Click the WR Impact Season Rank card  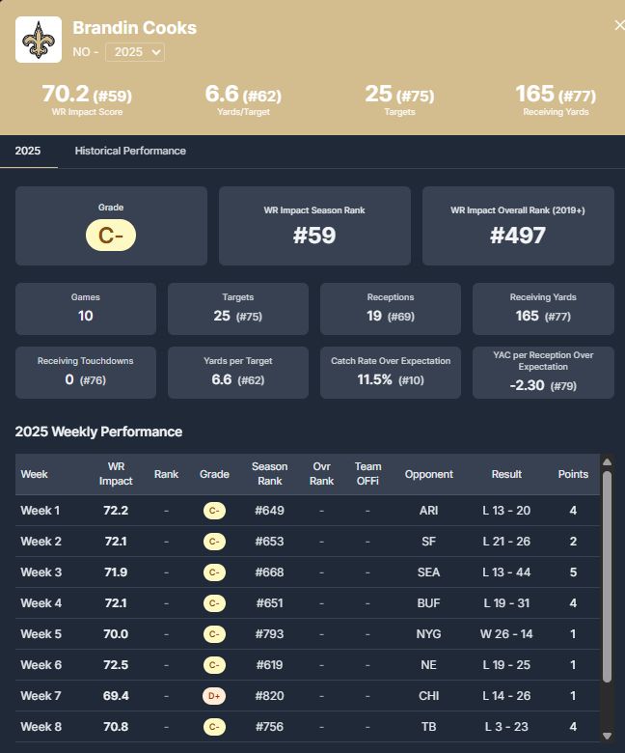click(x=314, y=226)
